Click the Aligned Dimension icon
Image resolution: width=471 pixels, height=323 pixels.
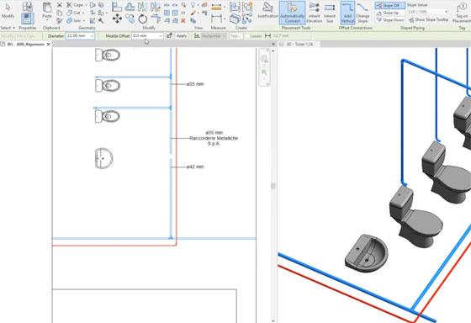click(216, 19)
